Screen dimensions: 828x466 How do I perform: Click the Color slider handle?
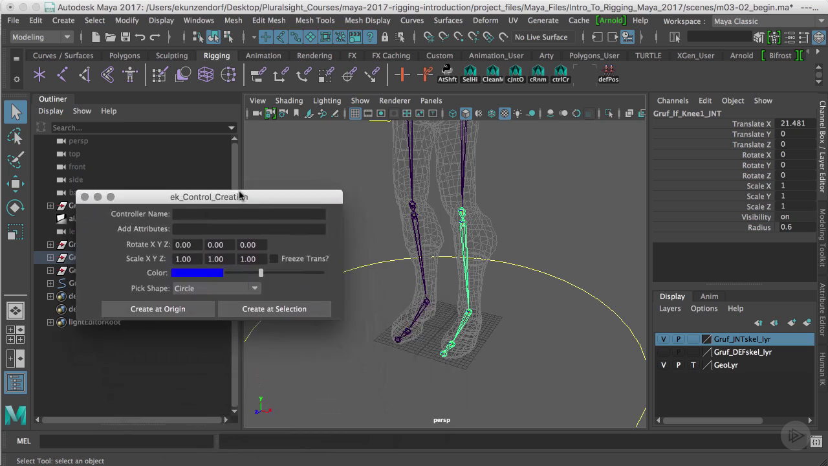(261, 273)
